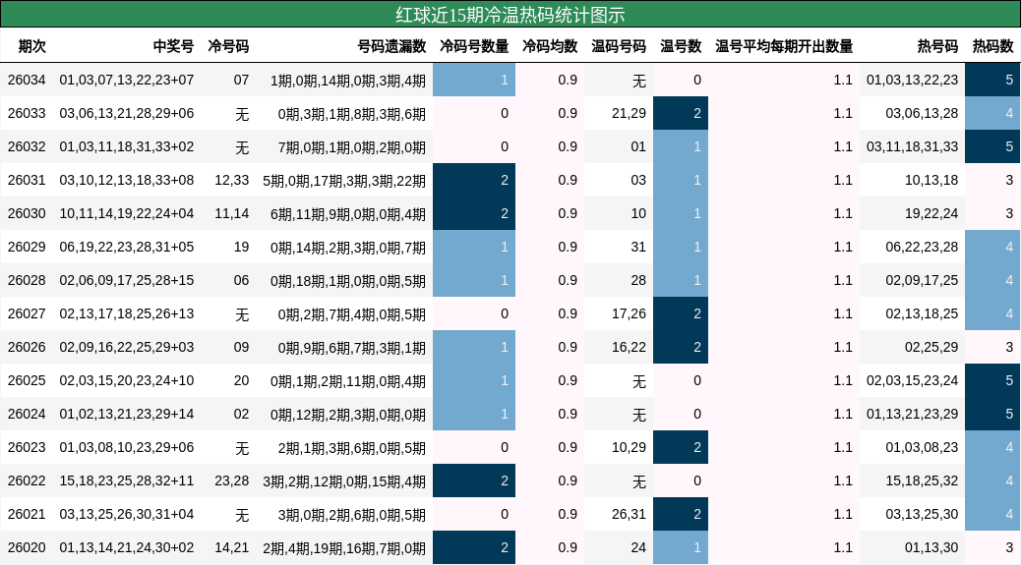The height and width of the screenshot is (565, 1021).
Task: Click period number 26030
Action: 27,213
